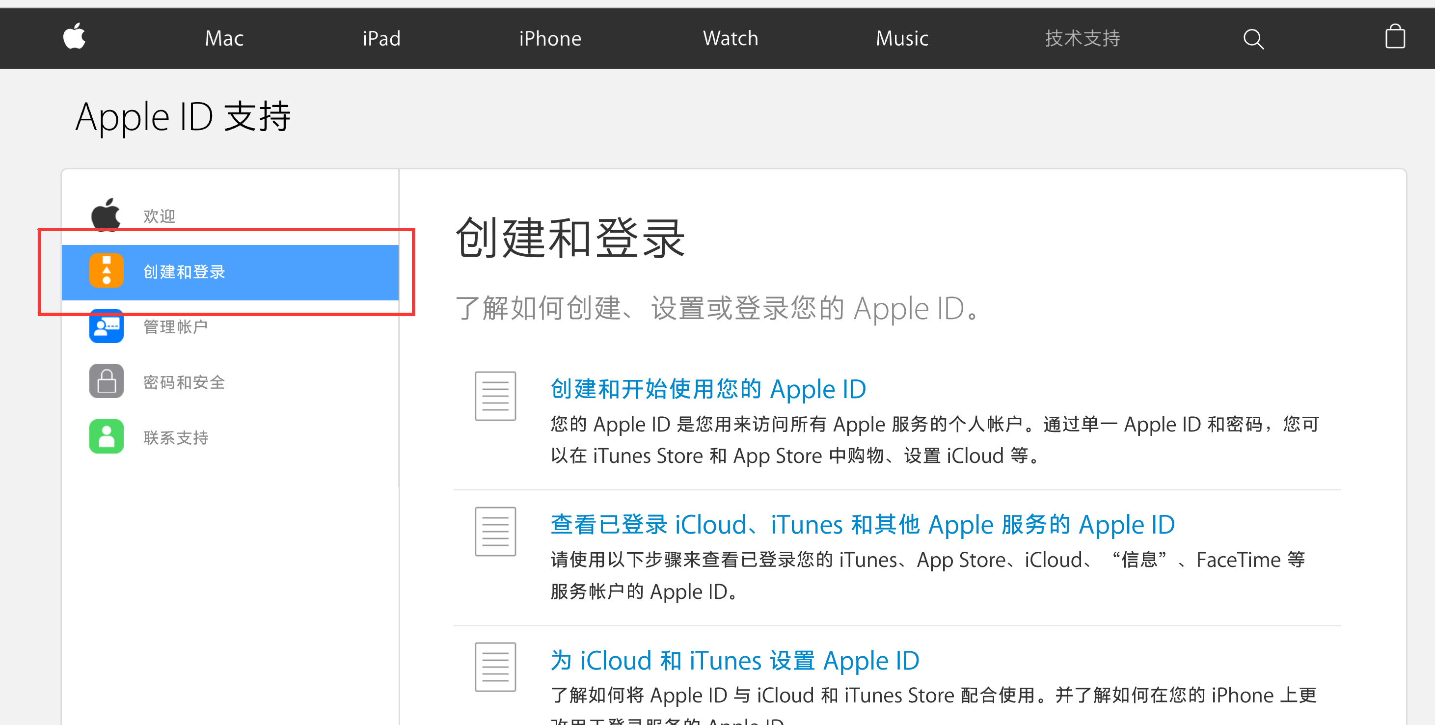Click the blue 管理帐户 account icon
Screen dimensions: 1435x725
coord(107,326)
